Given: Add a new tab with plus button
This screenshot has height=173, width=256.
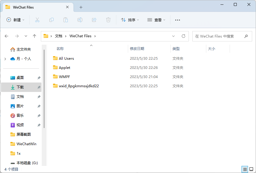Looking at the screenshot, I should tap(81, 7).
